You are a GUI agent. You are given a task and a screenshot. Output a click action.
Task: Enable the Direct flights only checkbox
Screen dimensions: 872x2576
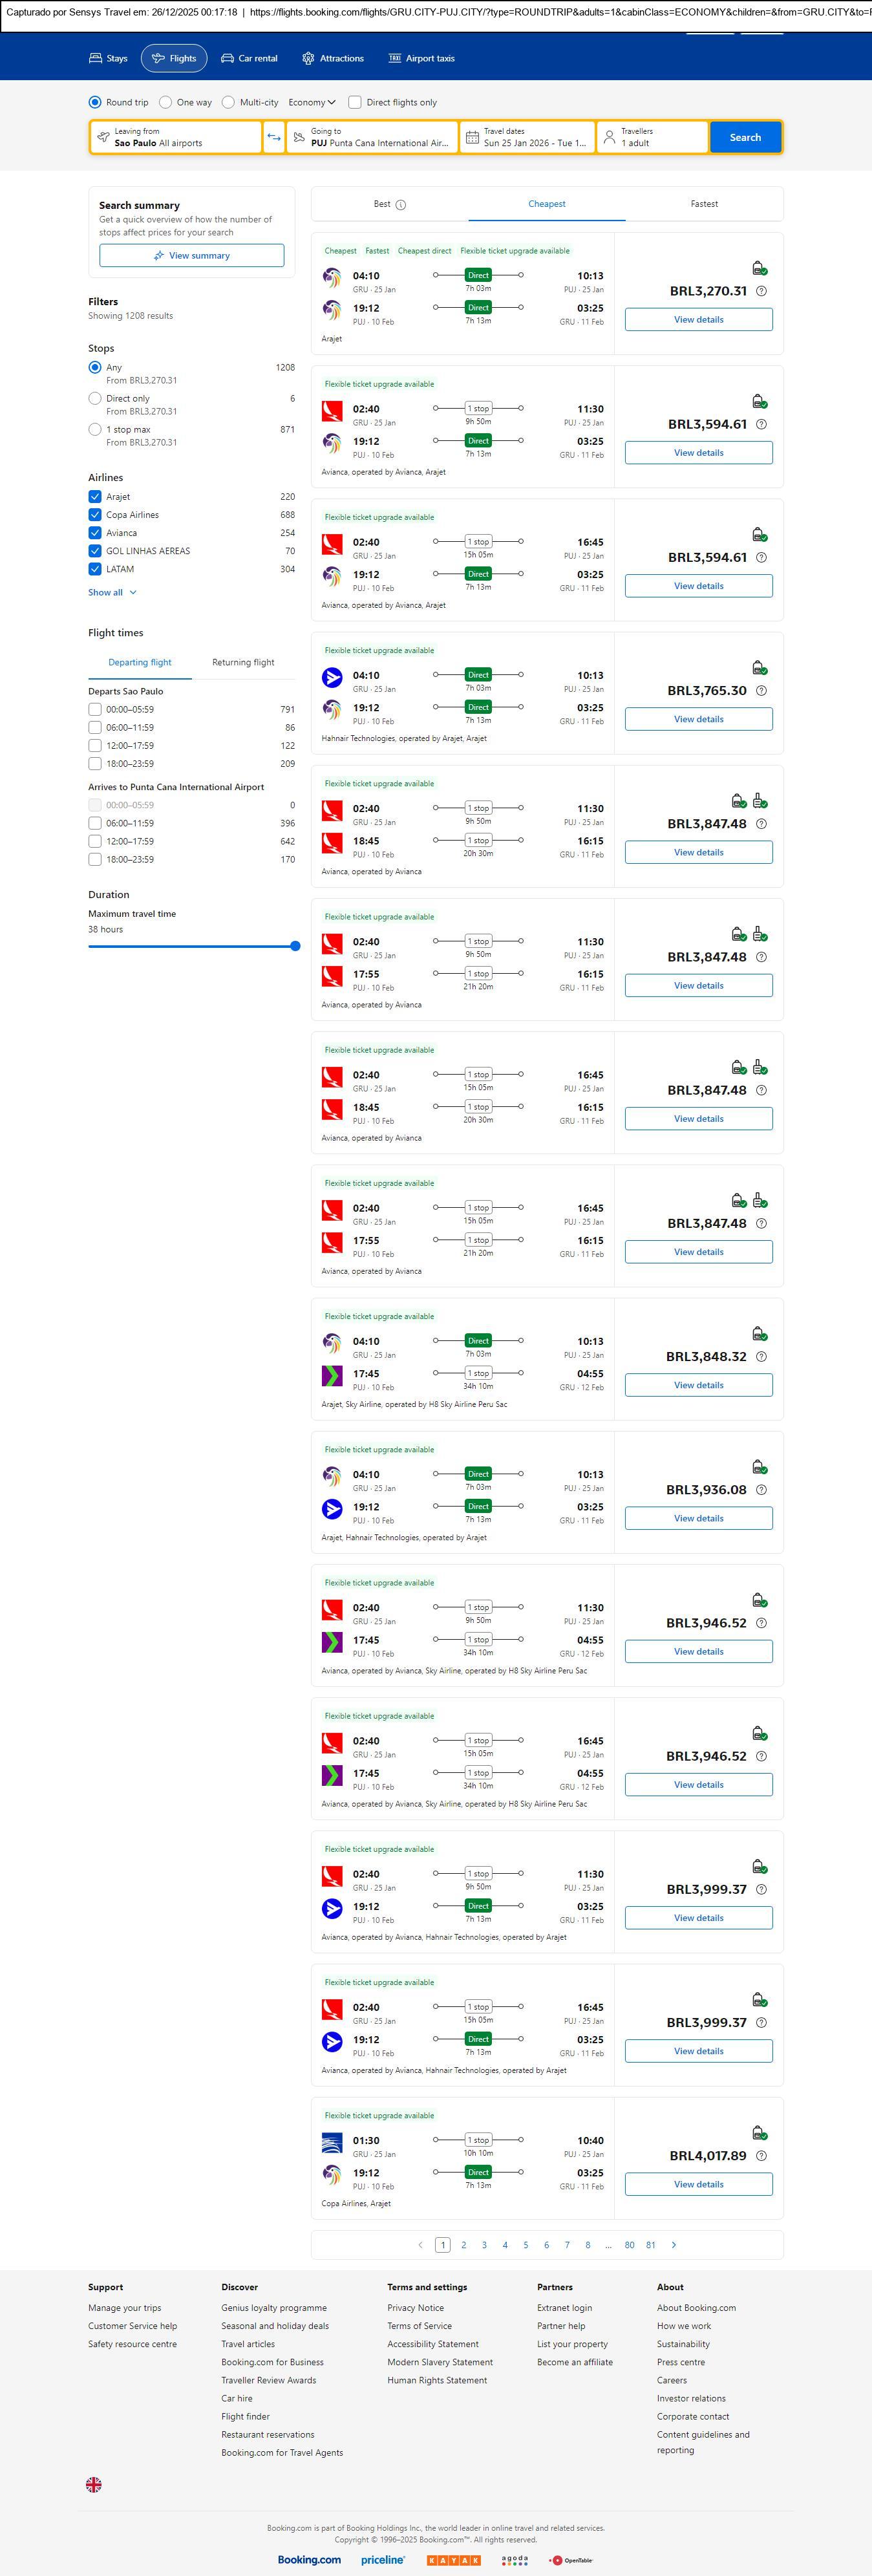pyautogui.click(x=355, y=102)
